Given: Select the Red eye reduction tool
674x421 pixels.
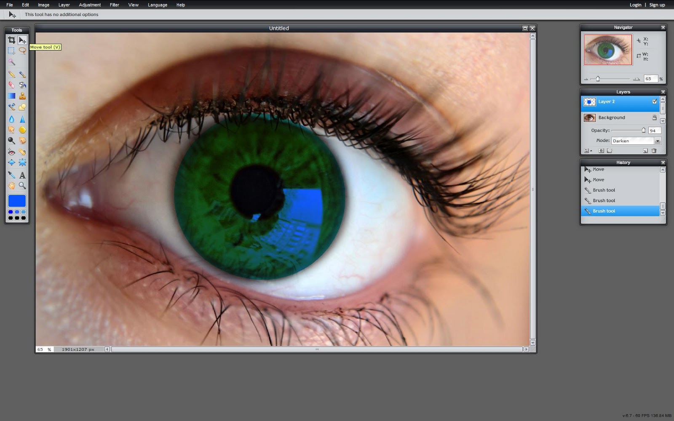Looking at the screenshot, I should click(x=11, y=152).
